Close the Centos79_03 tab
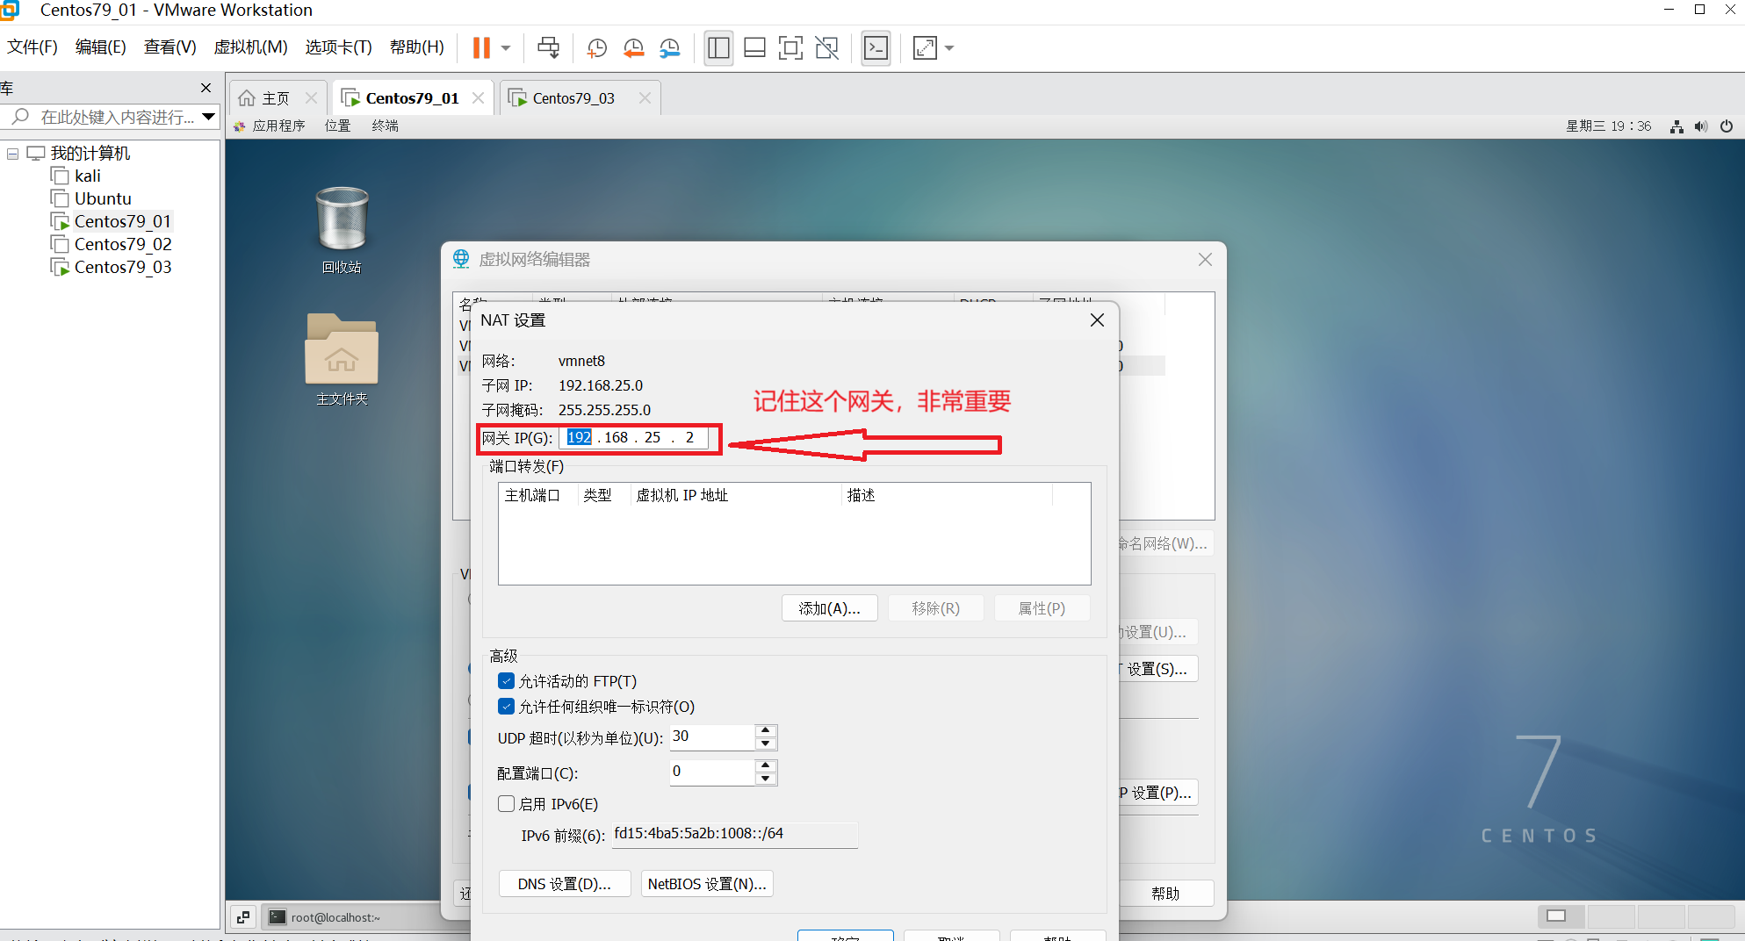The height and width of the screenshot is (941, 1745). [645, 98]
